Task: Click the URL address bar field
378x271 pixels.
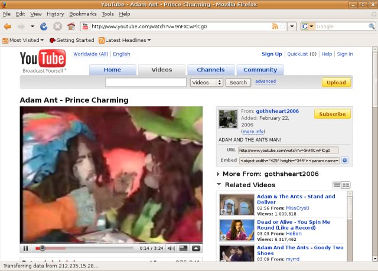Action: 181,26
